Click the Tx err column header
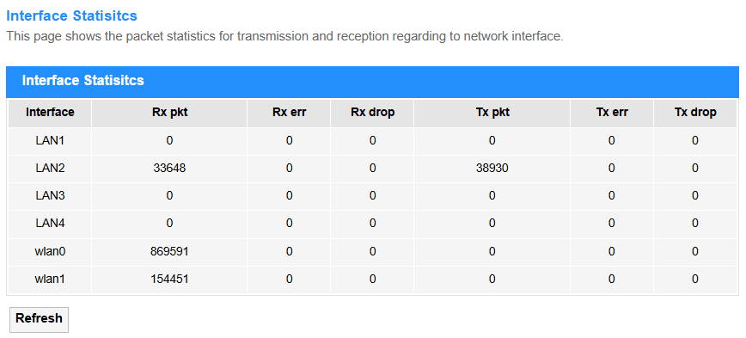Image resolution: width=746 pixels, height=338 pixels. click(612, 113)
